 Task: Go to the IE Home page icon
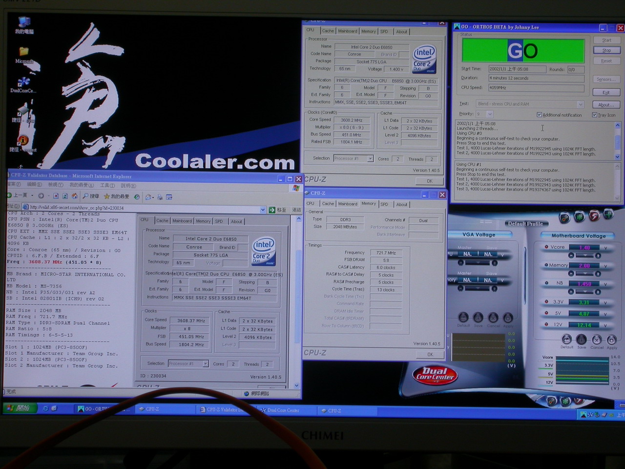[x=74, y=196]
